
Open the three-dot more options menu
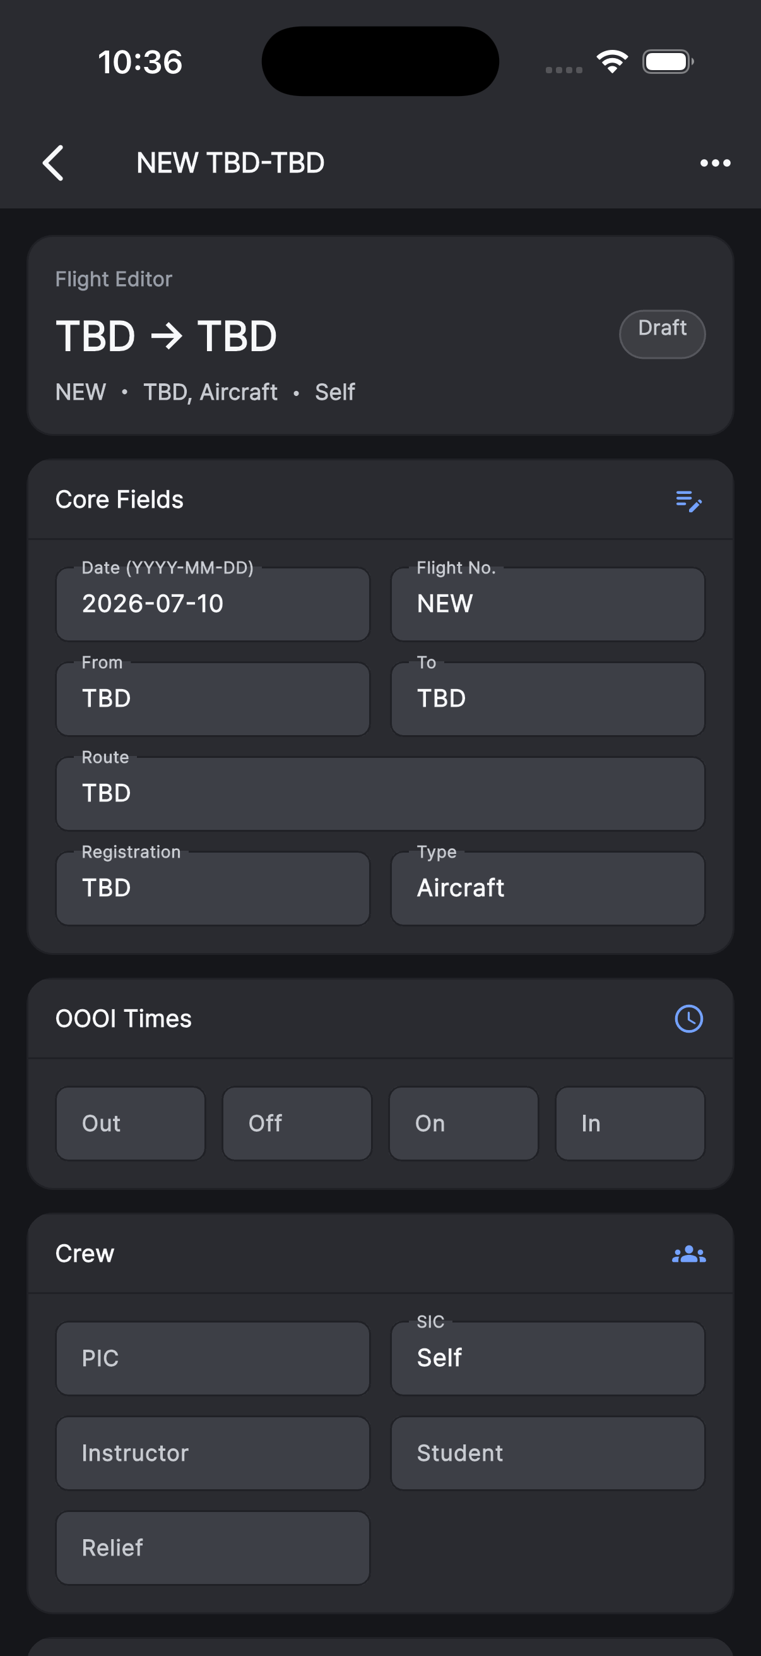click(715, 164)
